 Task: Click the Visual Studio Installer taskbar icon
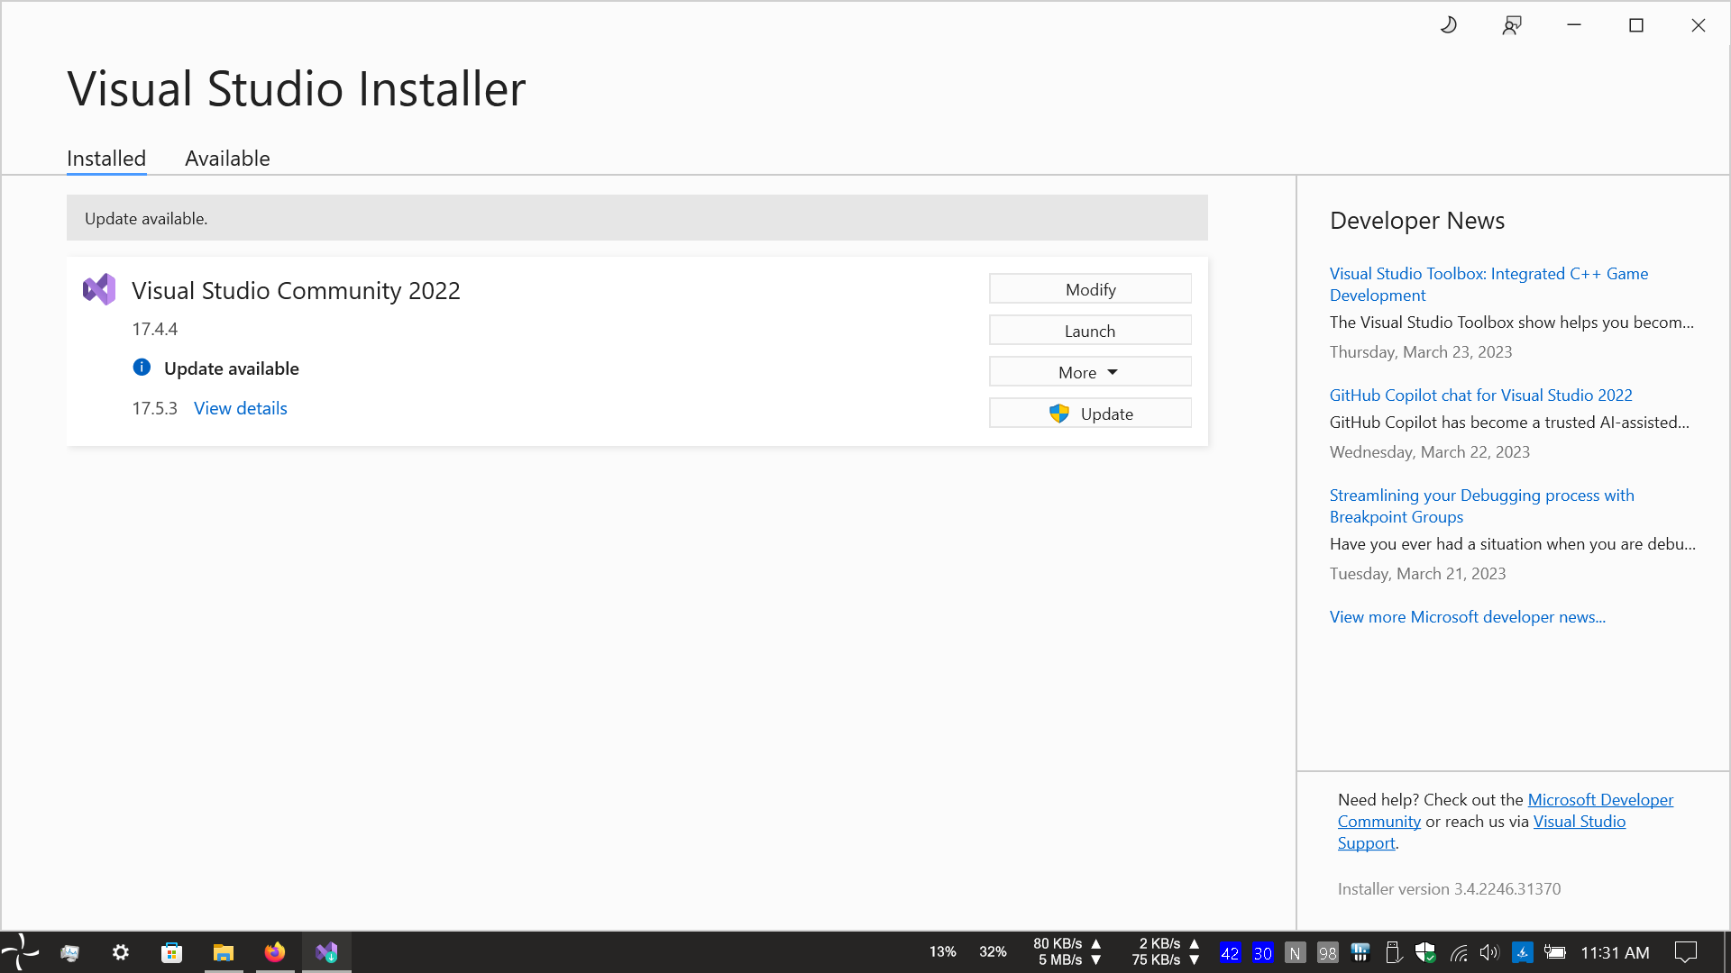(x=326, y=952)
